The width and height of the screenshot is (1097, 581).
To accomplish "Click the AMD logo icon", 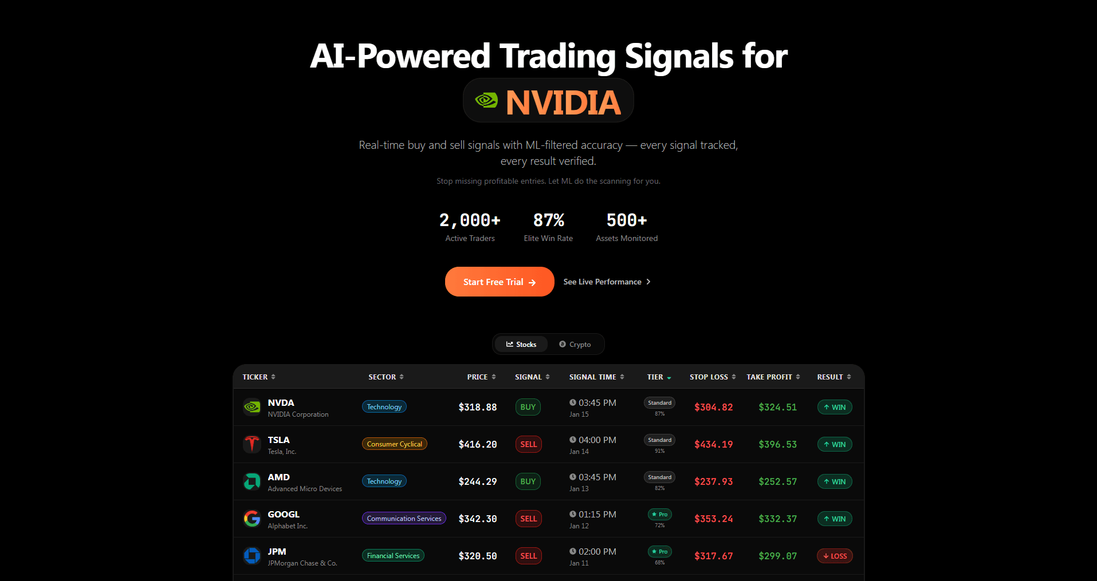I will click(252, 481).
